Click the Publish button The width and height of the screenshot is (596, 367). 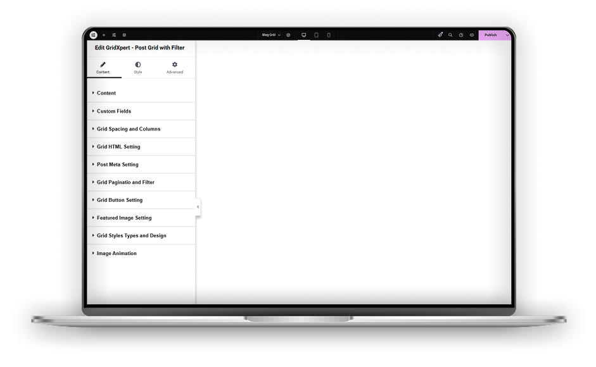coord(491,35)
